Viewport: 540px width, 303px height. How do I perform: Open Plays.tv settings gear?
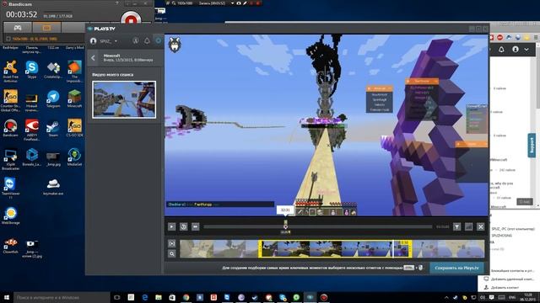click(159, 41)
